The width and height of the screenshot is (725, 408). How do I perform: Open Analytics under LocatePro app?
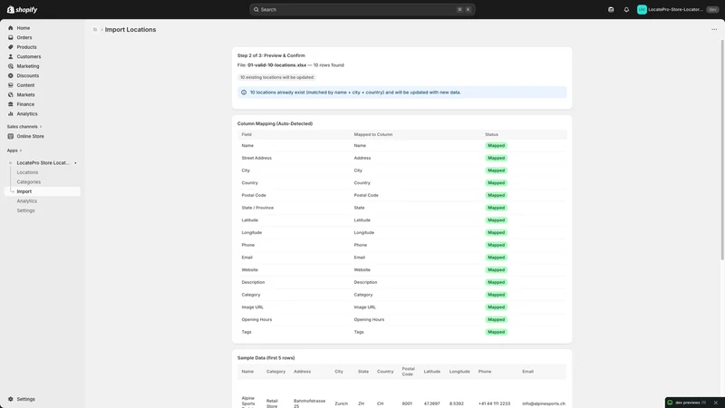click(x=27, y=201)
